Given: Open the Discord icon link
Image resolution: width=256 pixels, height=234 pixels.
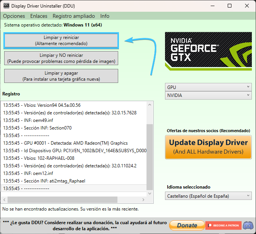Looking at the screenshot, I should tap(248, 226).
